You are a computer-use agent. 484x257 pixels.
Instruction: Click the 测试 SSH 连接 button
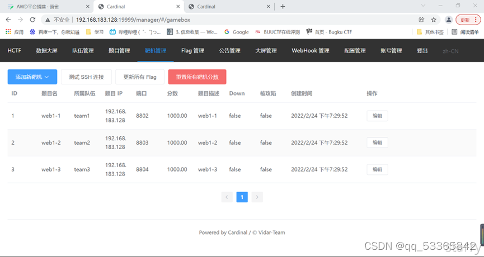pos(86,77)
